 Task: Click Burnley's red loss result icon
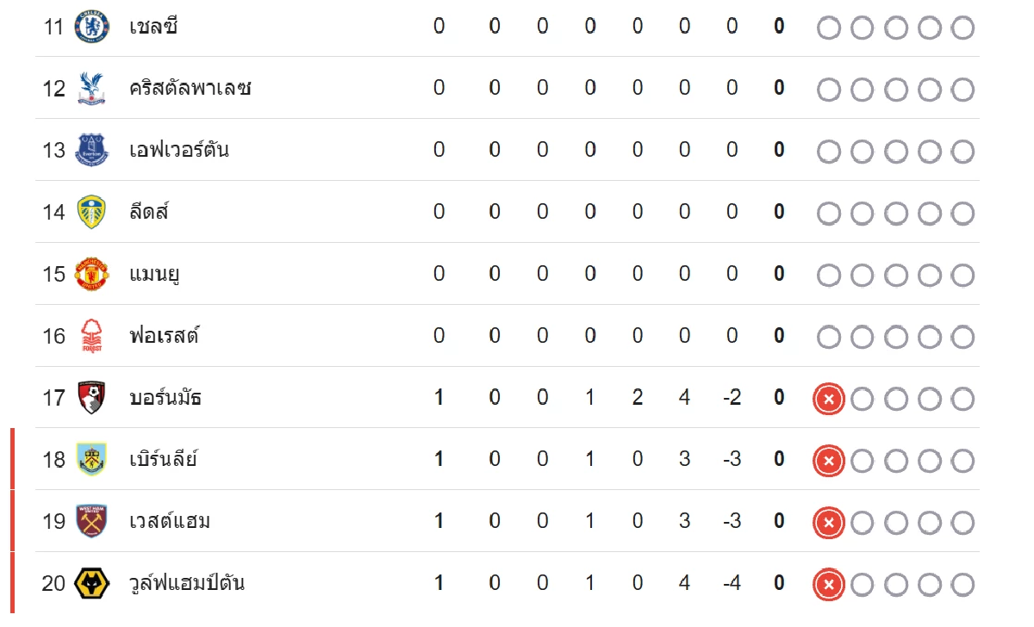tap(829, 461)
